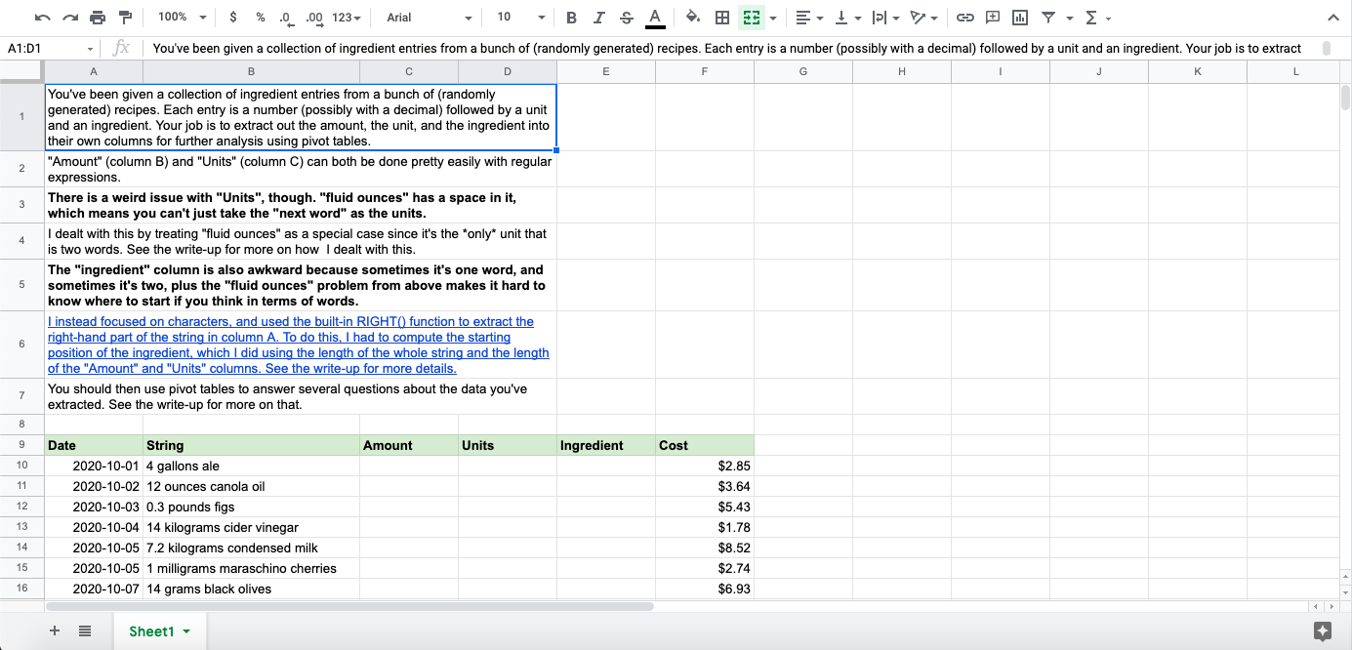Click the vertical scrollbar thumb
The image size is (1352, 650).
coord(1345,98)
